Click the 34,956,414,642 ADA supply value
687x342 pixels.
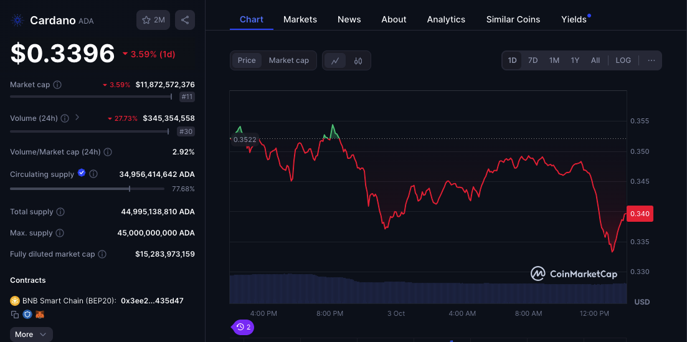(x=157, y=174)
